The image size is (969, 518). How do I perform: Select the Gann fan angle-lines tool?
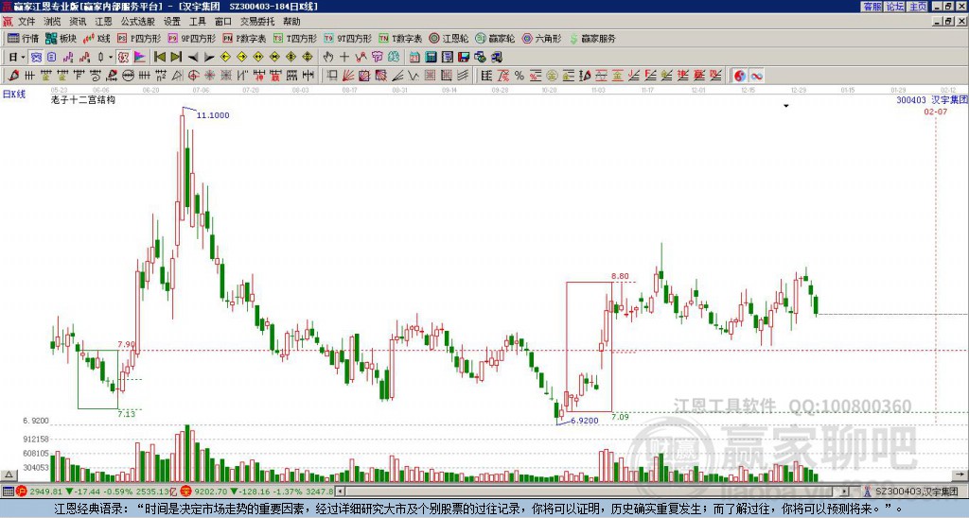(348, 76)
